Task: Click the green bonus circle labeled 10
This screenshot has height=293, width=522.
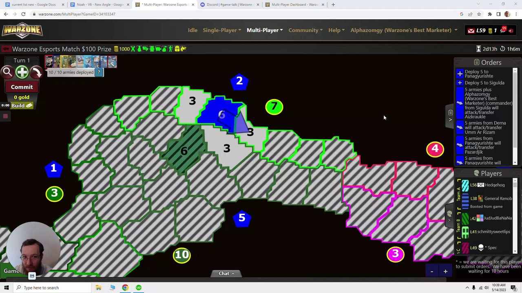Action: [x=181, y=255]
